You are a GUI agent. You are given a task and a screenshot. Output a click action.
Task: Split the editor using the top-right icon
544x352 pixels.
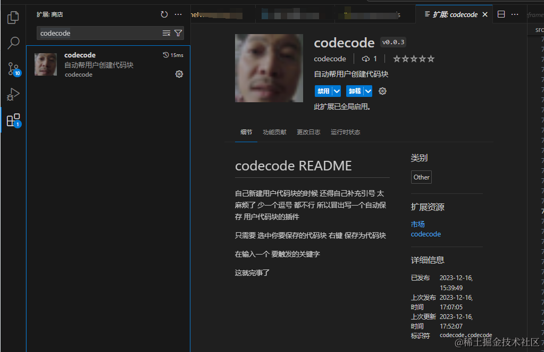tap(500, 14)
